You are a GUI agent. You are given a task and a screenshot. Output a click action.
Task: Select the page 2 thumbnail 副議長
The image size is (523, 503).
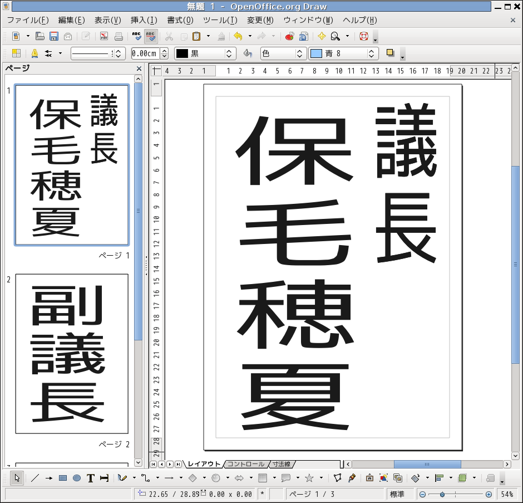(72, 353)
